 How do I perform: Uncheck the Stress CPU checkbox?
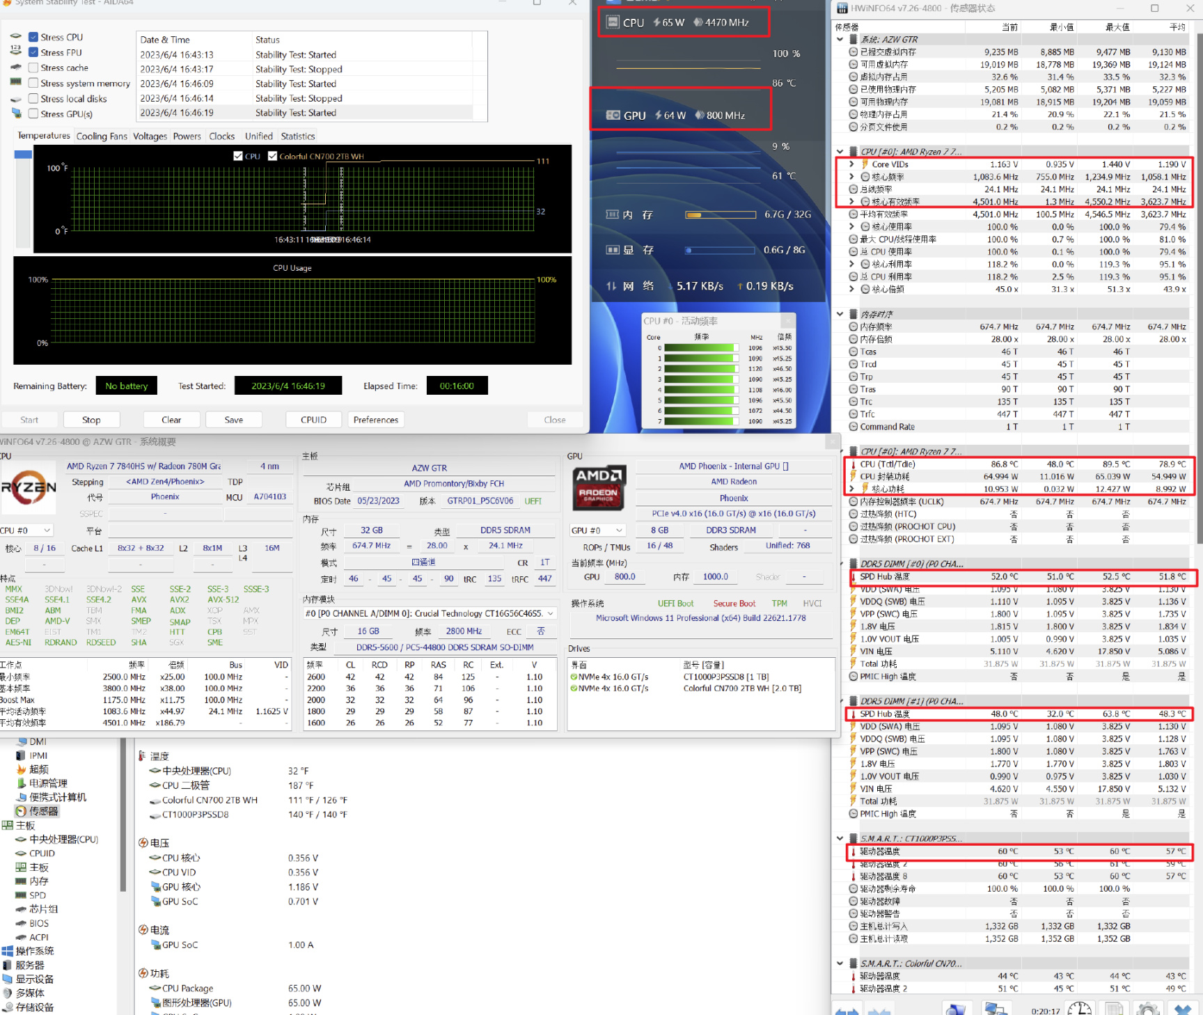pos(33,37)
